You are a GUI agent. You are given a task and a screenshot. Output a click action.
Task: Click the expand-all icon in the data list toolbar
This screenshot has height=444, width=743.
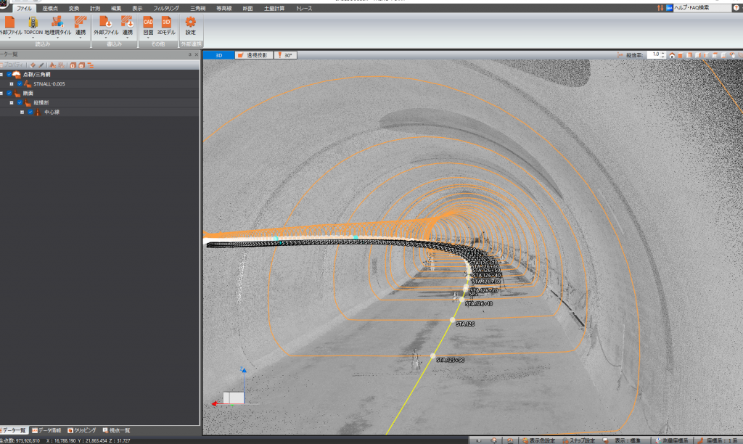coord(73,65)
